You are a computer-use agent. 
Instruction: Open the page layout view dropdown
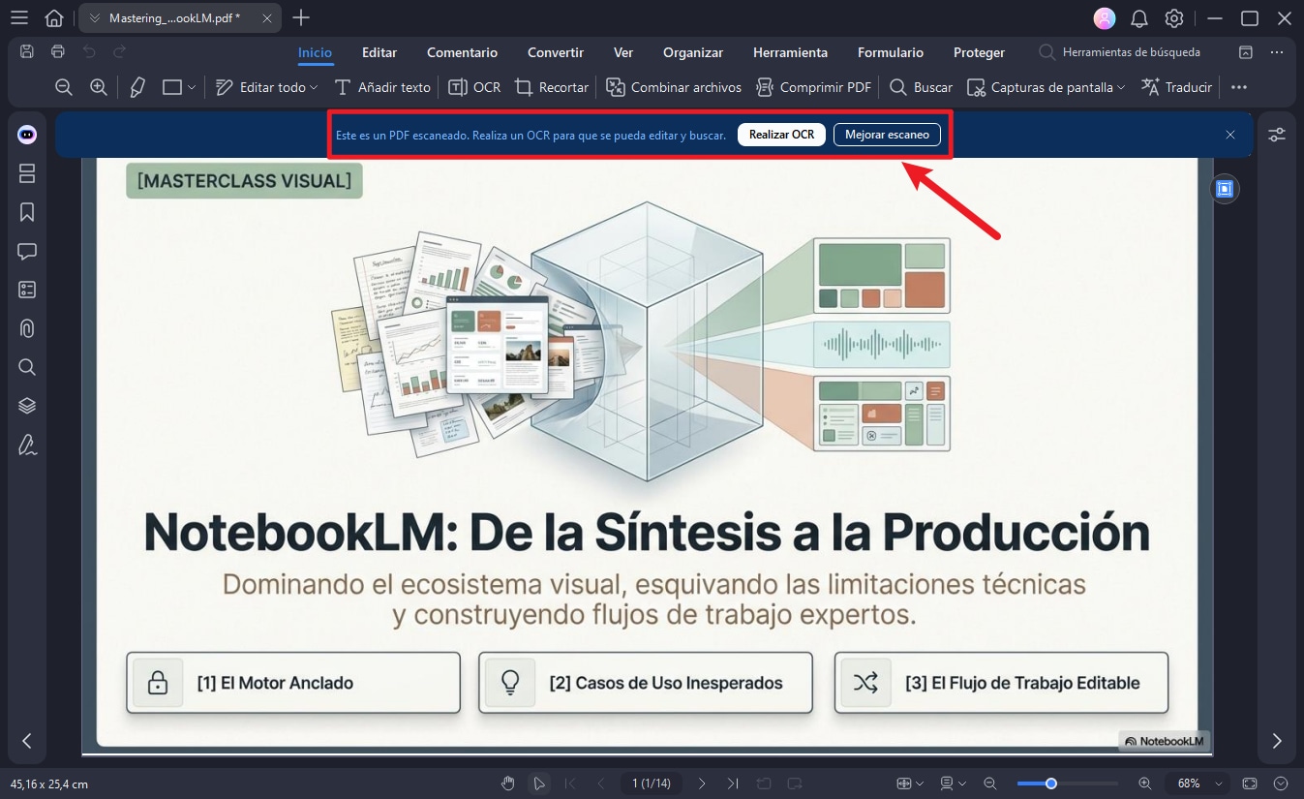point(953,783)
